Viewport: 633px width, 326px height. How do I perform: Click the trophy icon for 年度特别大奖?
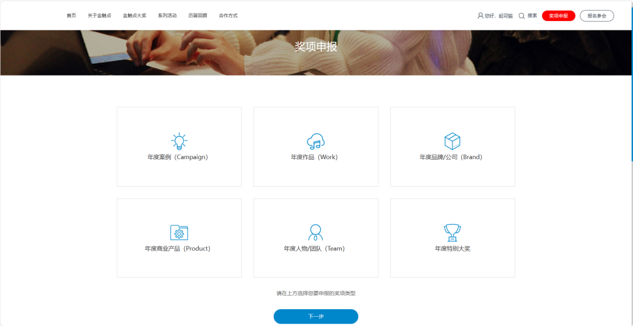[452, 232]
